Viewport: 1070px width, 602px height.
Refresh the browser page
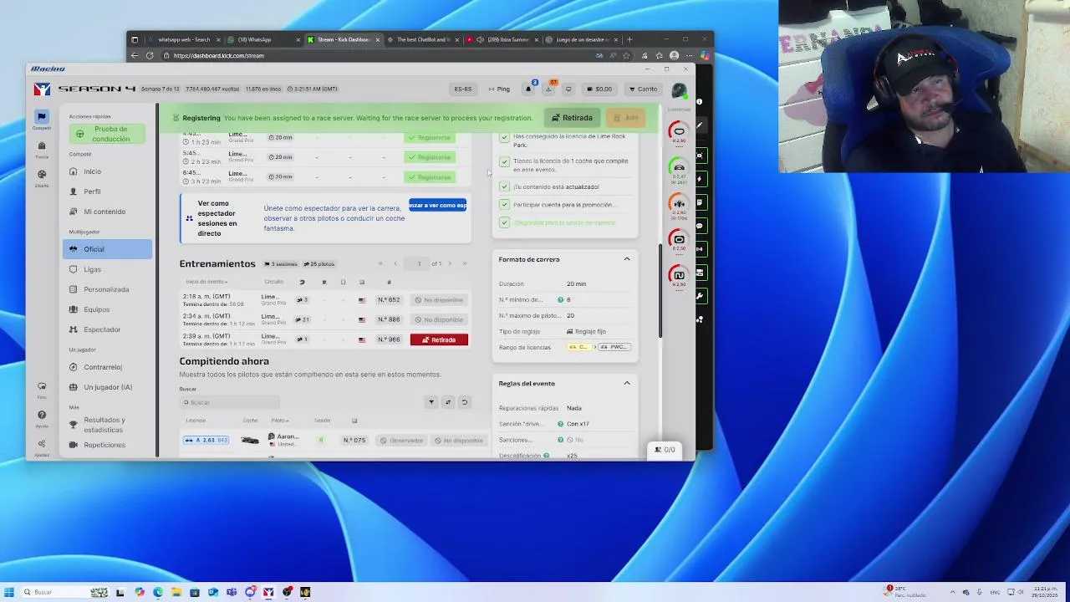pyautogui.click(x=150, y=56)
